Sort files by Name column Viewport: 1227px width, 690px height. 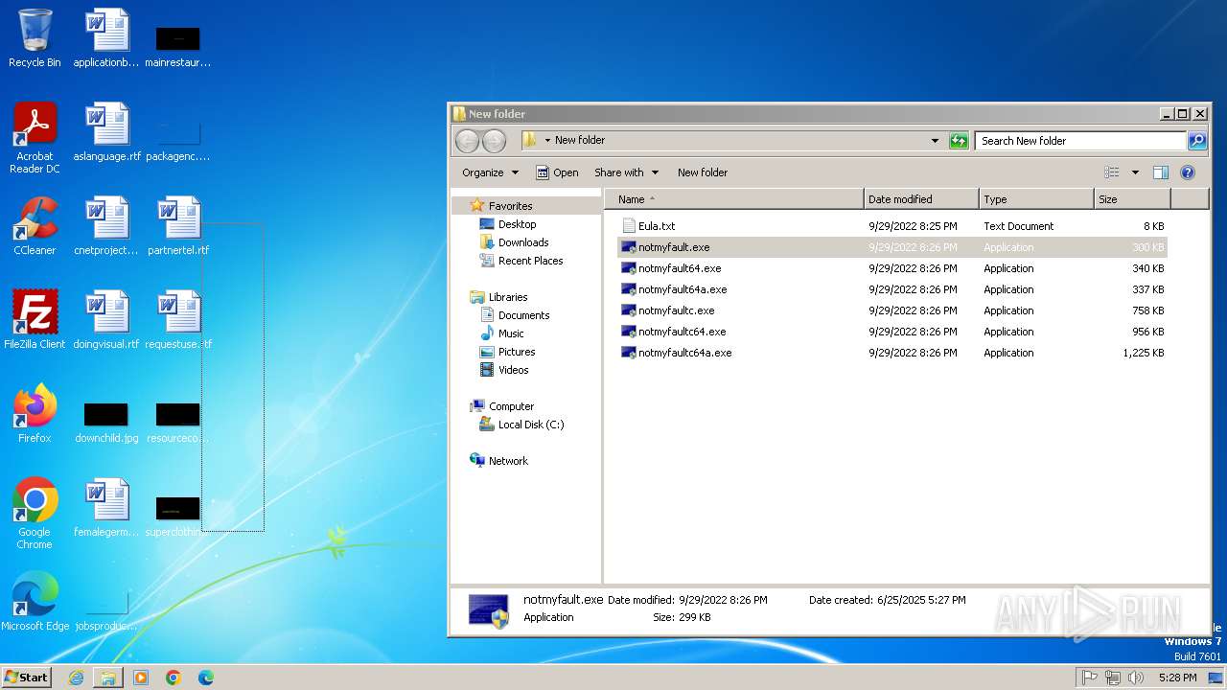[x=734, y=199]
